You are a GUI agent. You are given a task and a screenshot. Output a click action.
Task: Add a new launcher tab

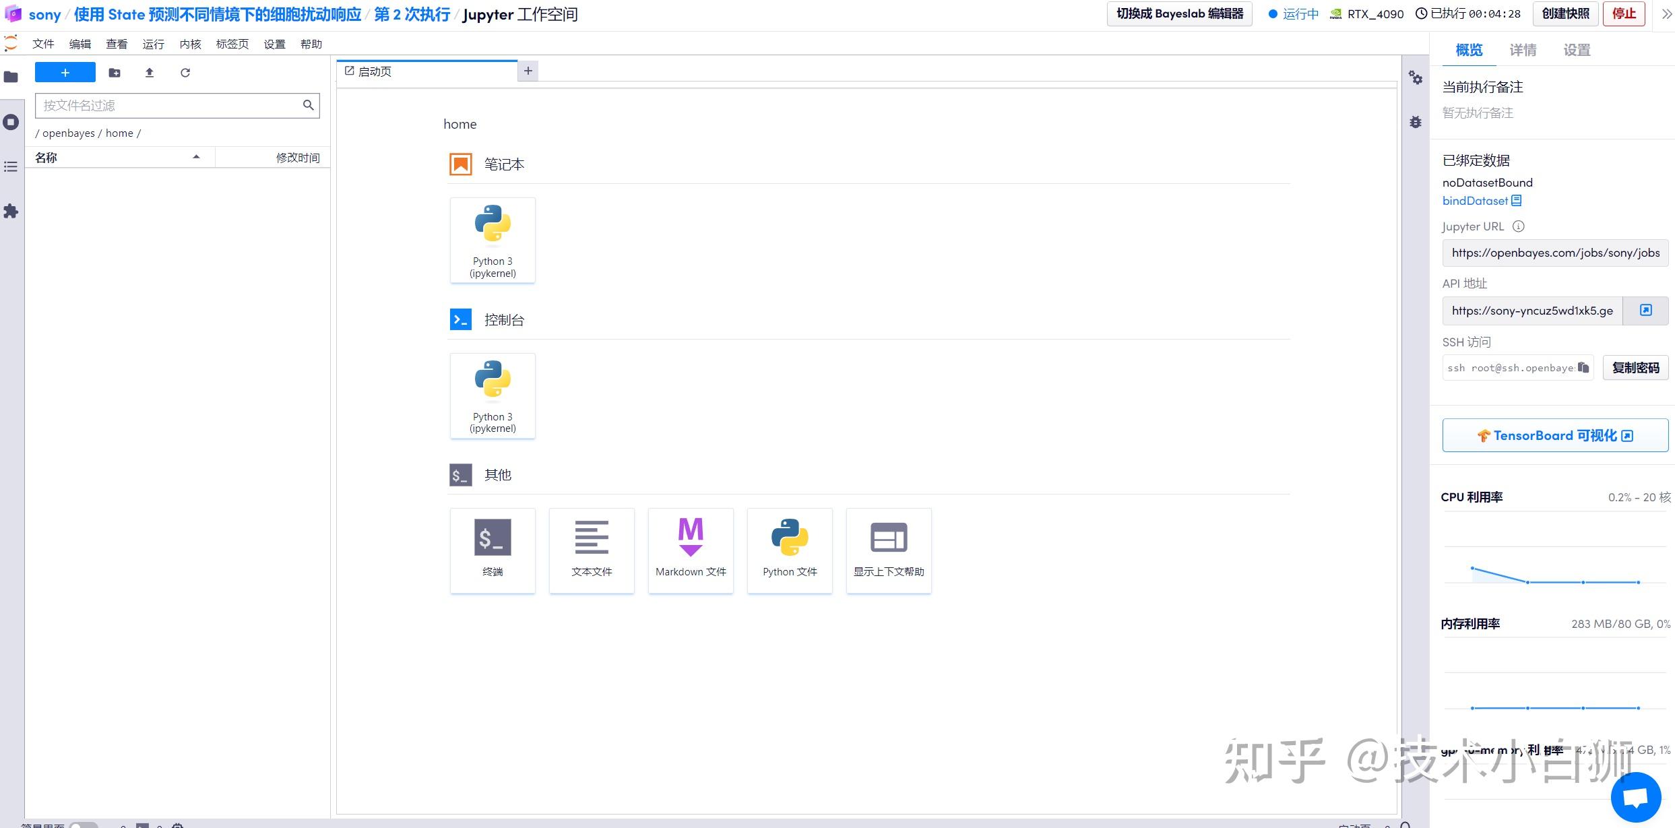click(528, 71)
